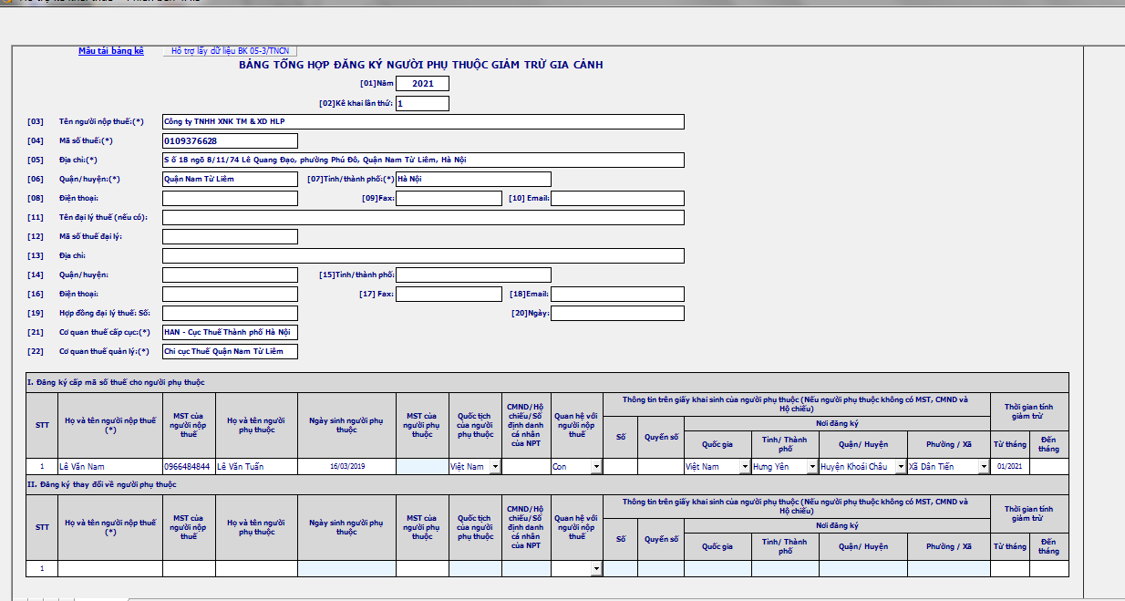This screenshot has width=1125, height=601.
Task: Click section I birth certificate Số cell
Action: point(620,466)
